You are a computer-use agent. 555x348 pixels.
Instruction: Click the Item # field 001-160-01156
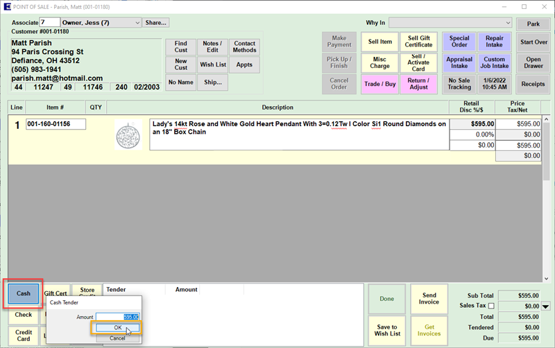coord(55,124)
